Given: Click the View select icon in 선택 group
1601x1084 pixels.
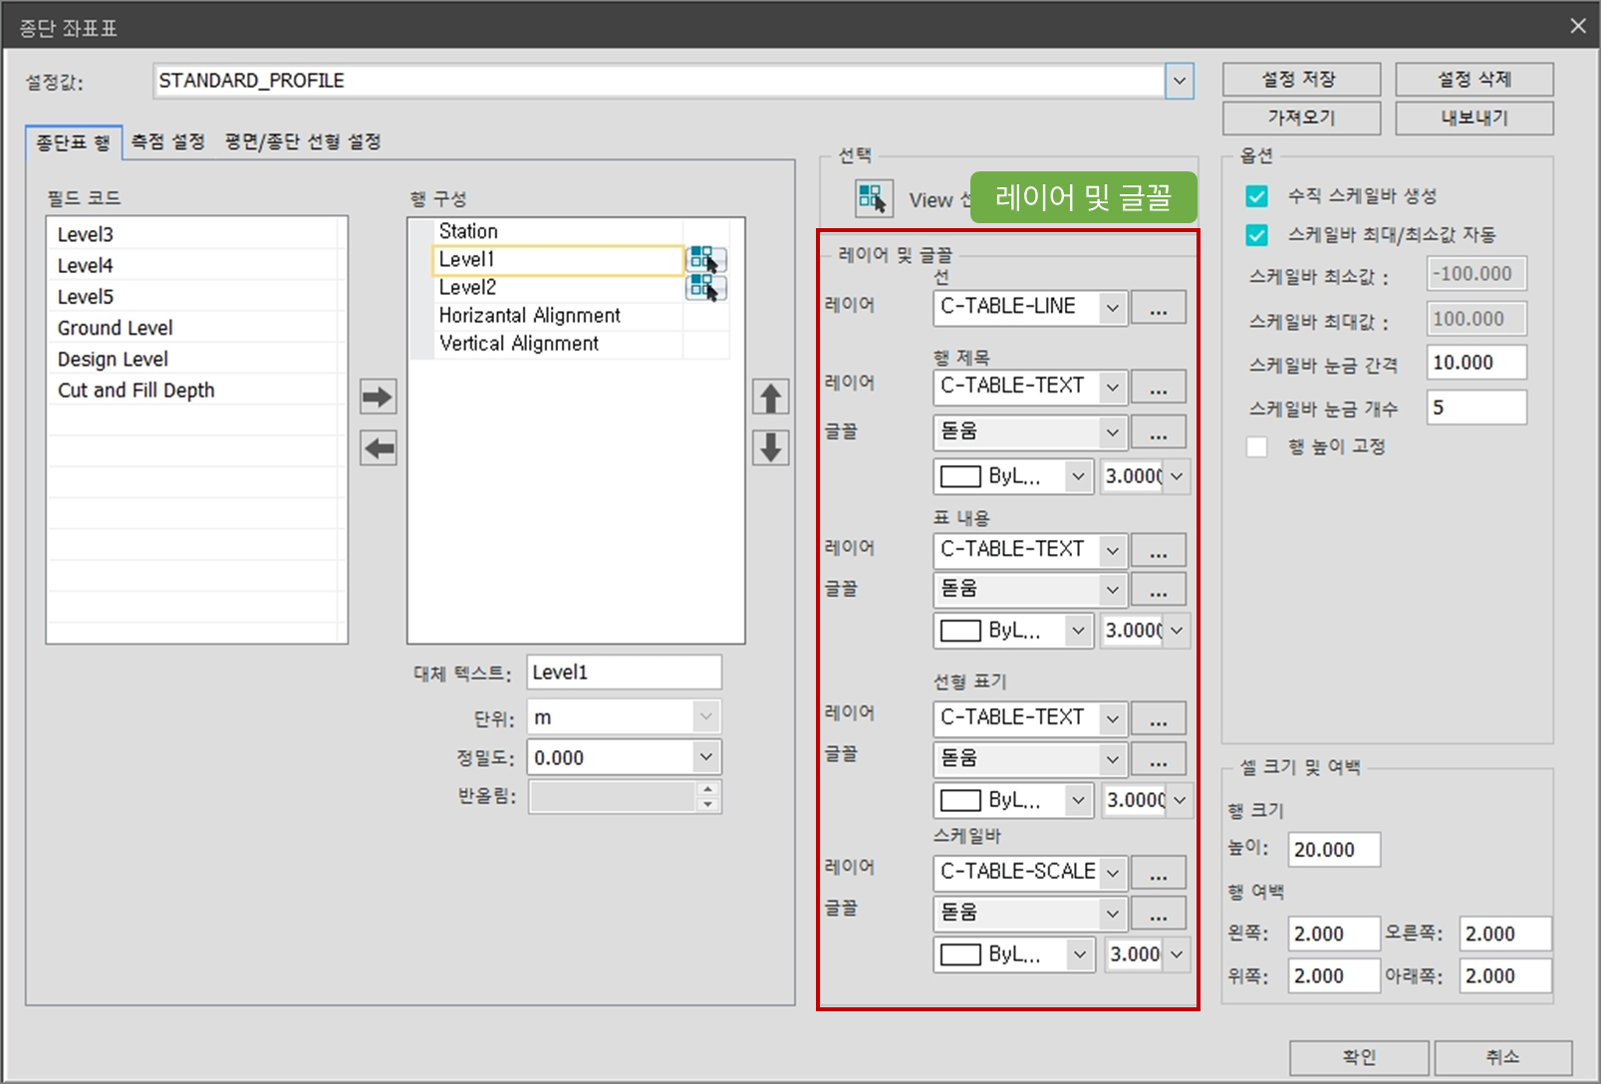Looking at the screenshot, I should 873,199.
